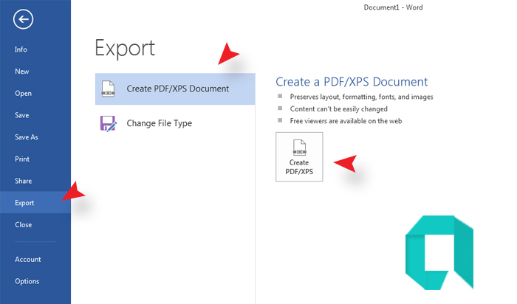Go to the Open page

tap(23, 93)
